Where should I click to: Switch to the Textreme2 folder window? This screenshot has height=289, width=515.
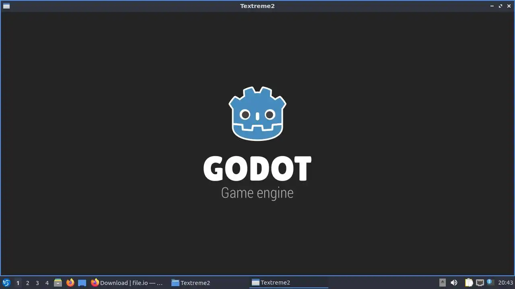point(208,283)
